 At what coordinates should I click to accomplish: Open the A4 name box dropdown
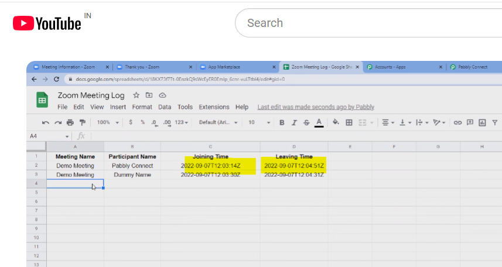(67, 136)
